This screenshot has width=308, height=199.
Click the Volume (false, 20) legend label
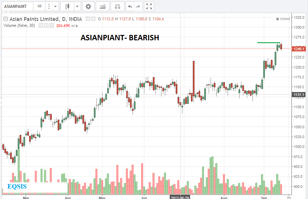click(x=19, y=26)
